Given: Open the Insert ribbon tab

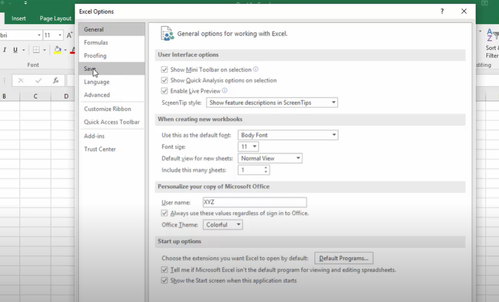Looking at the screenshot, I should pos(18,18).
